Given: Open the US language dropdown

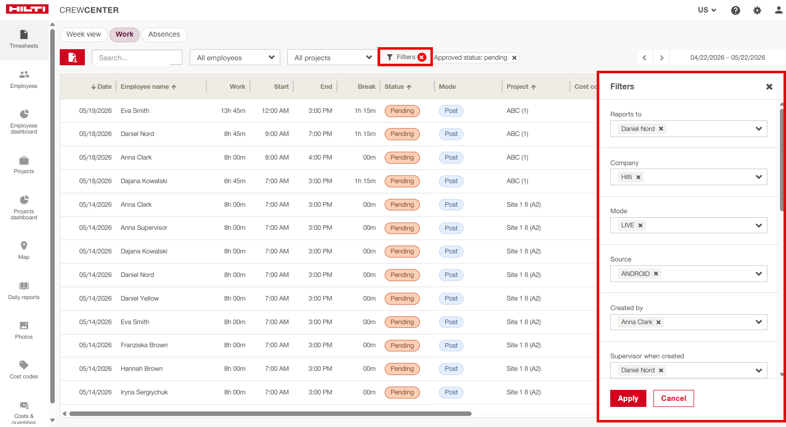Looking at the screenshot, I should click(x=707, y=10).
